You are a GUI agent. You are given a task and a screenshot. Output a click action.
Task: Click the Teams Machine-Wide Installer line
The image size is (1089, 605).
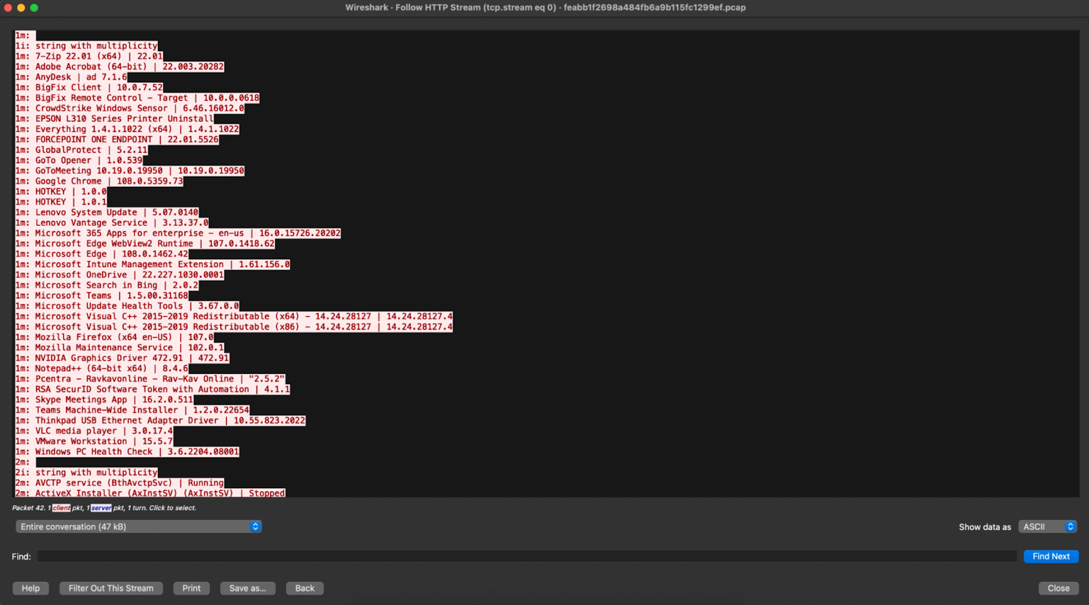pyautogui.click(x=133, y=411)
